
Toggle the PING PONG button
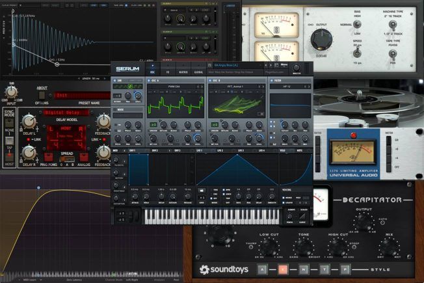tap(48, 157)
